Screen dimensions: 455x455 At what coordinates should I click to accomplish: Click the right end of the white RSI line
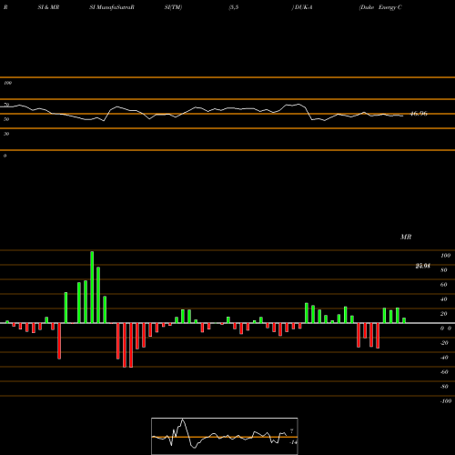point(402,116)
